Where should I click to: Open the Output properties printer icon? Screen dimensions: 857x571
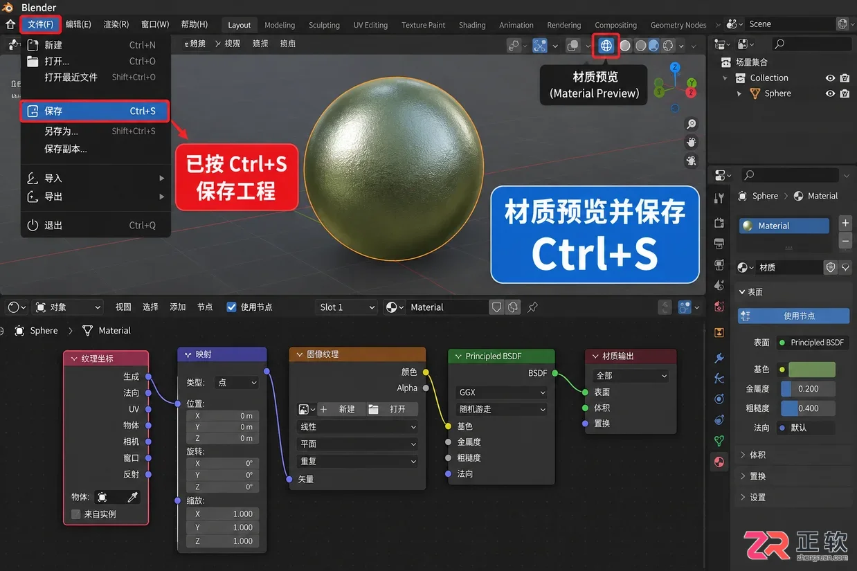(x=719, y=244)
